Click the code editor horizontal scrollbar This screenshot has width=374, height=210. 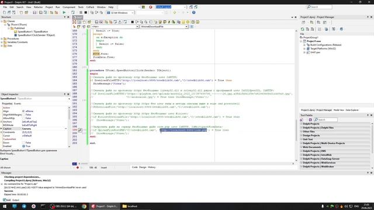tap(186, 163)
